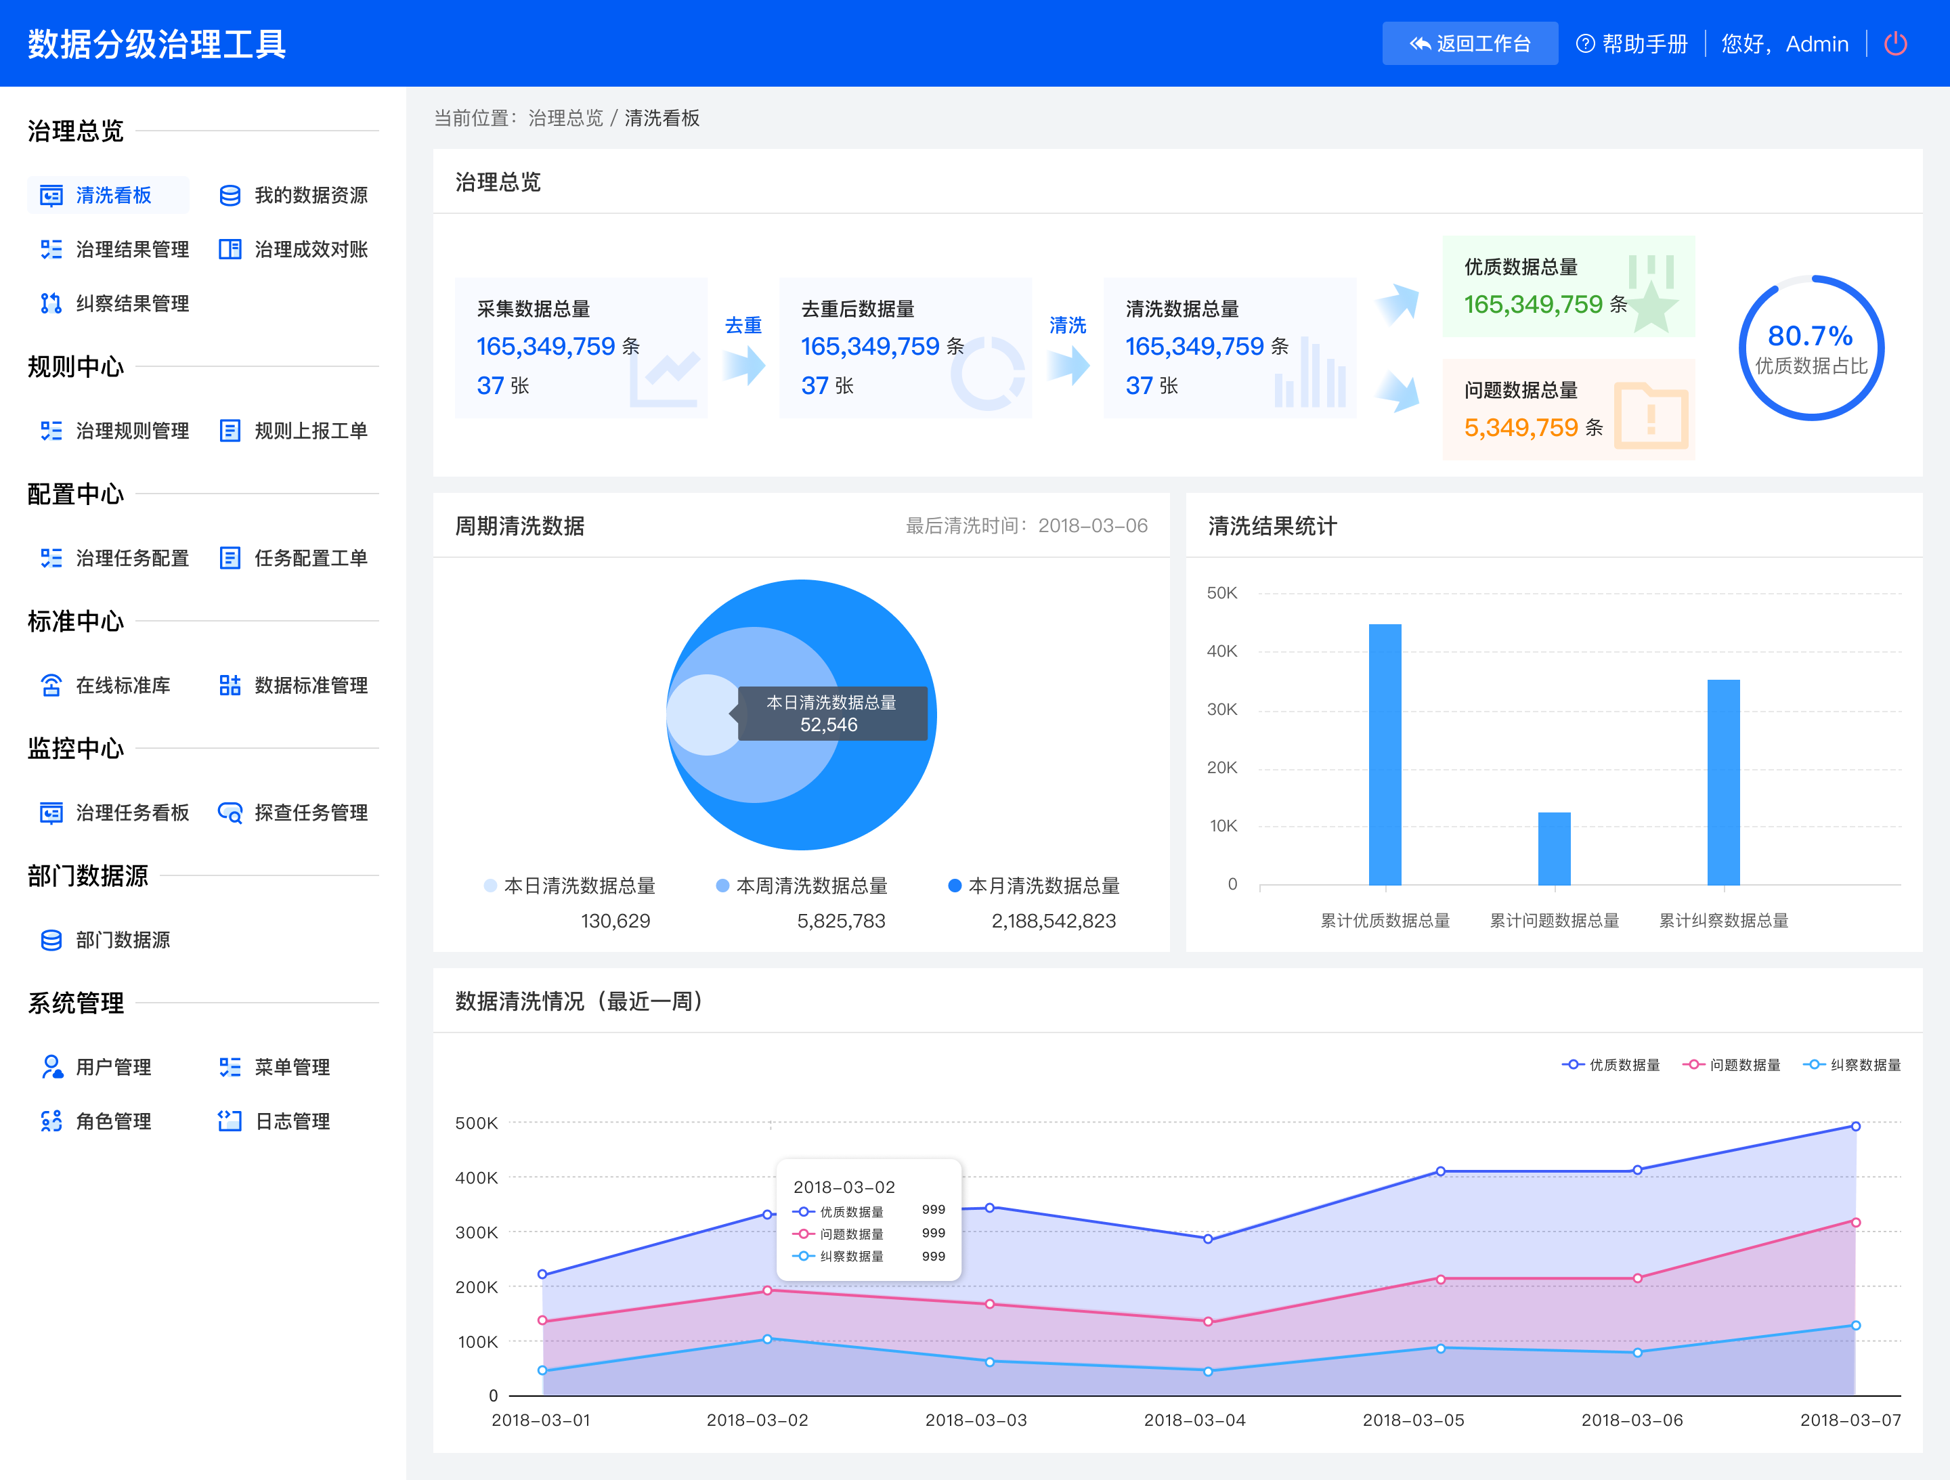
Task: Click 治理总览 in breadcrumb
Action: (565, 118)
